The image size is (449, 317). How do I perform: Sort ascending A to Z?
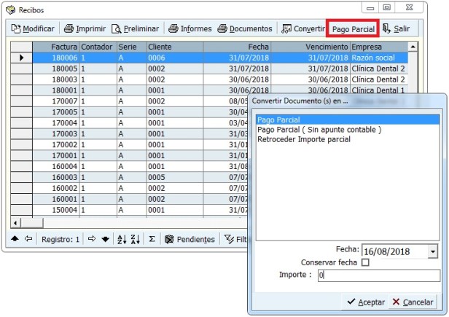(121, 239)
